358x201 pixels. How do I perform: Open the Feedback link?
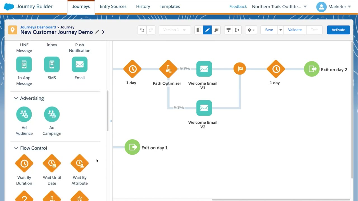tap(238, 6)
